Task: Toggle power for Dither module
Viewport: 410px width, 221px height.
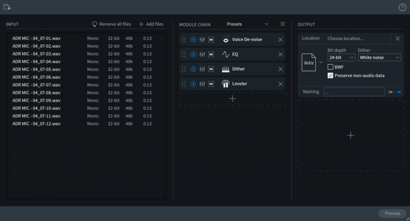Action: tap(193, 69)
